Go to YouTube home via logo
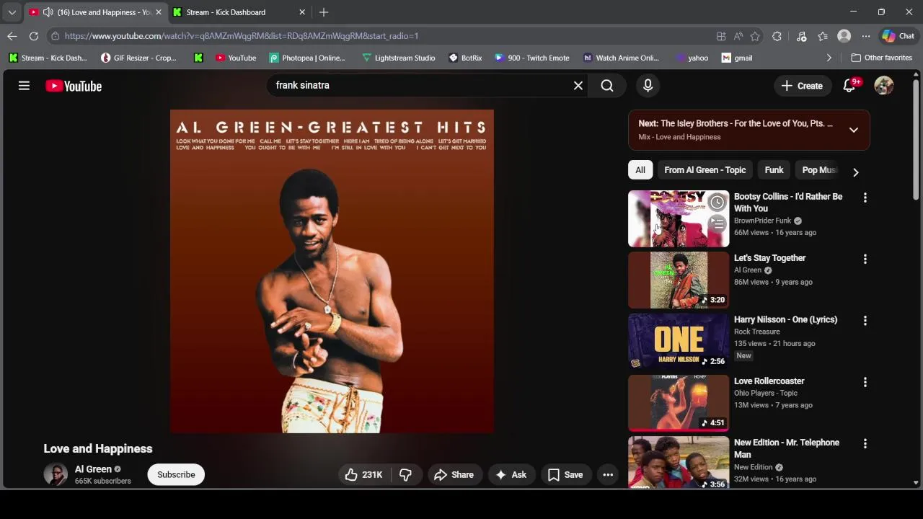Image resolution: width=923 pixels, height=519 pixels. pos(74,86)
